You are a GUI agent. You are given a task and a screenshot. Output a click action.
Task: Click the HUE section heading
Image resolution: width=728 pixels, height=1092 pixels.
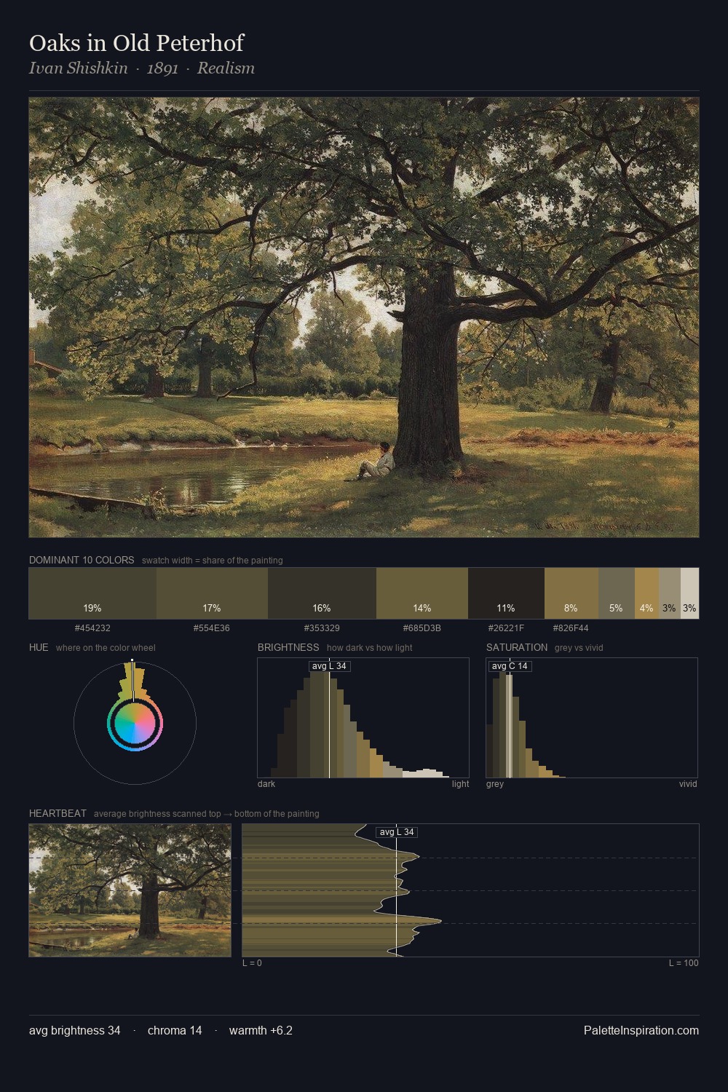[x=39, y=647]
